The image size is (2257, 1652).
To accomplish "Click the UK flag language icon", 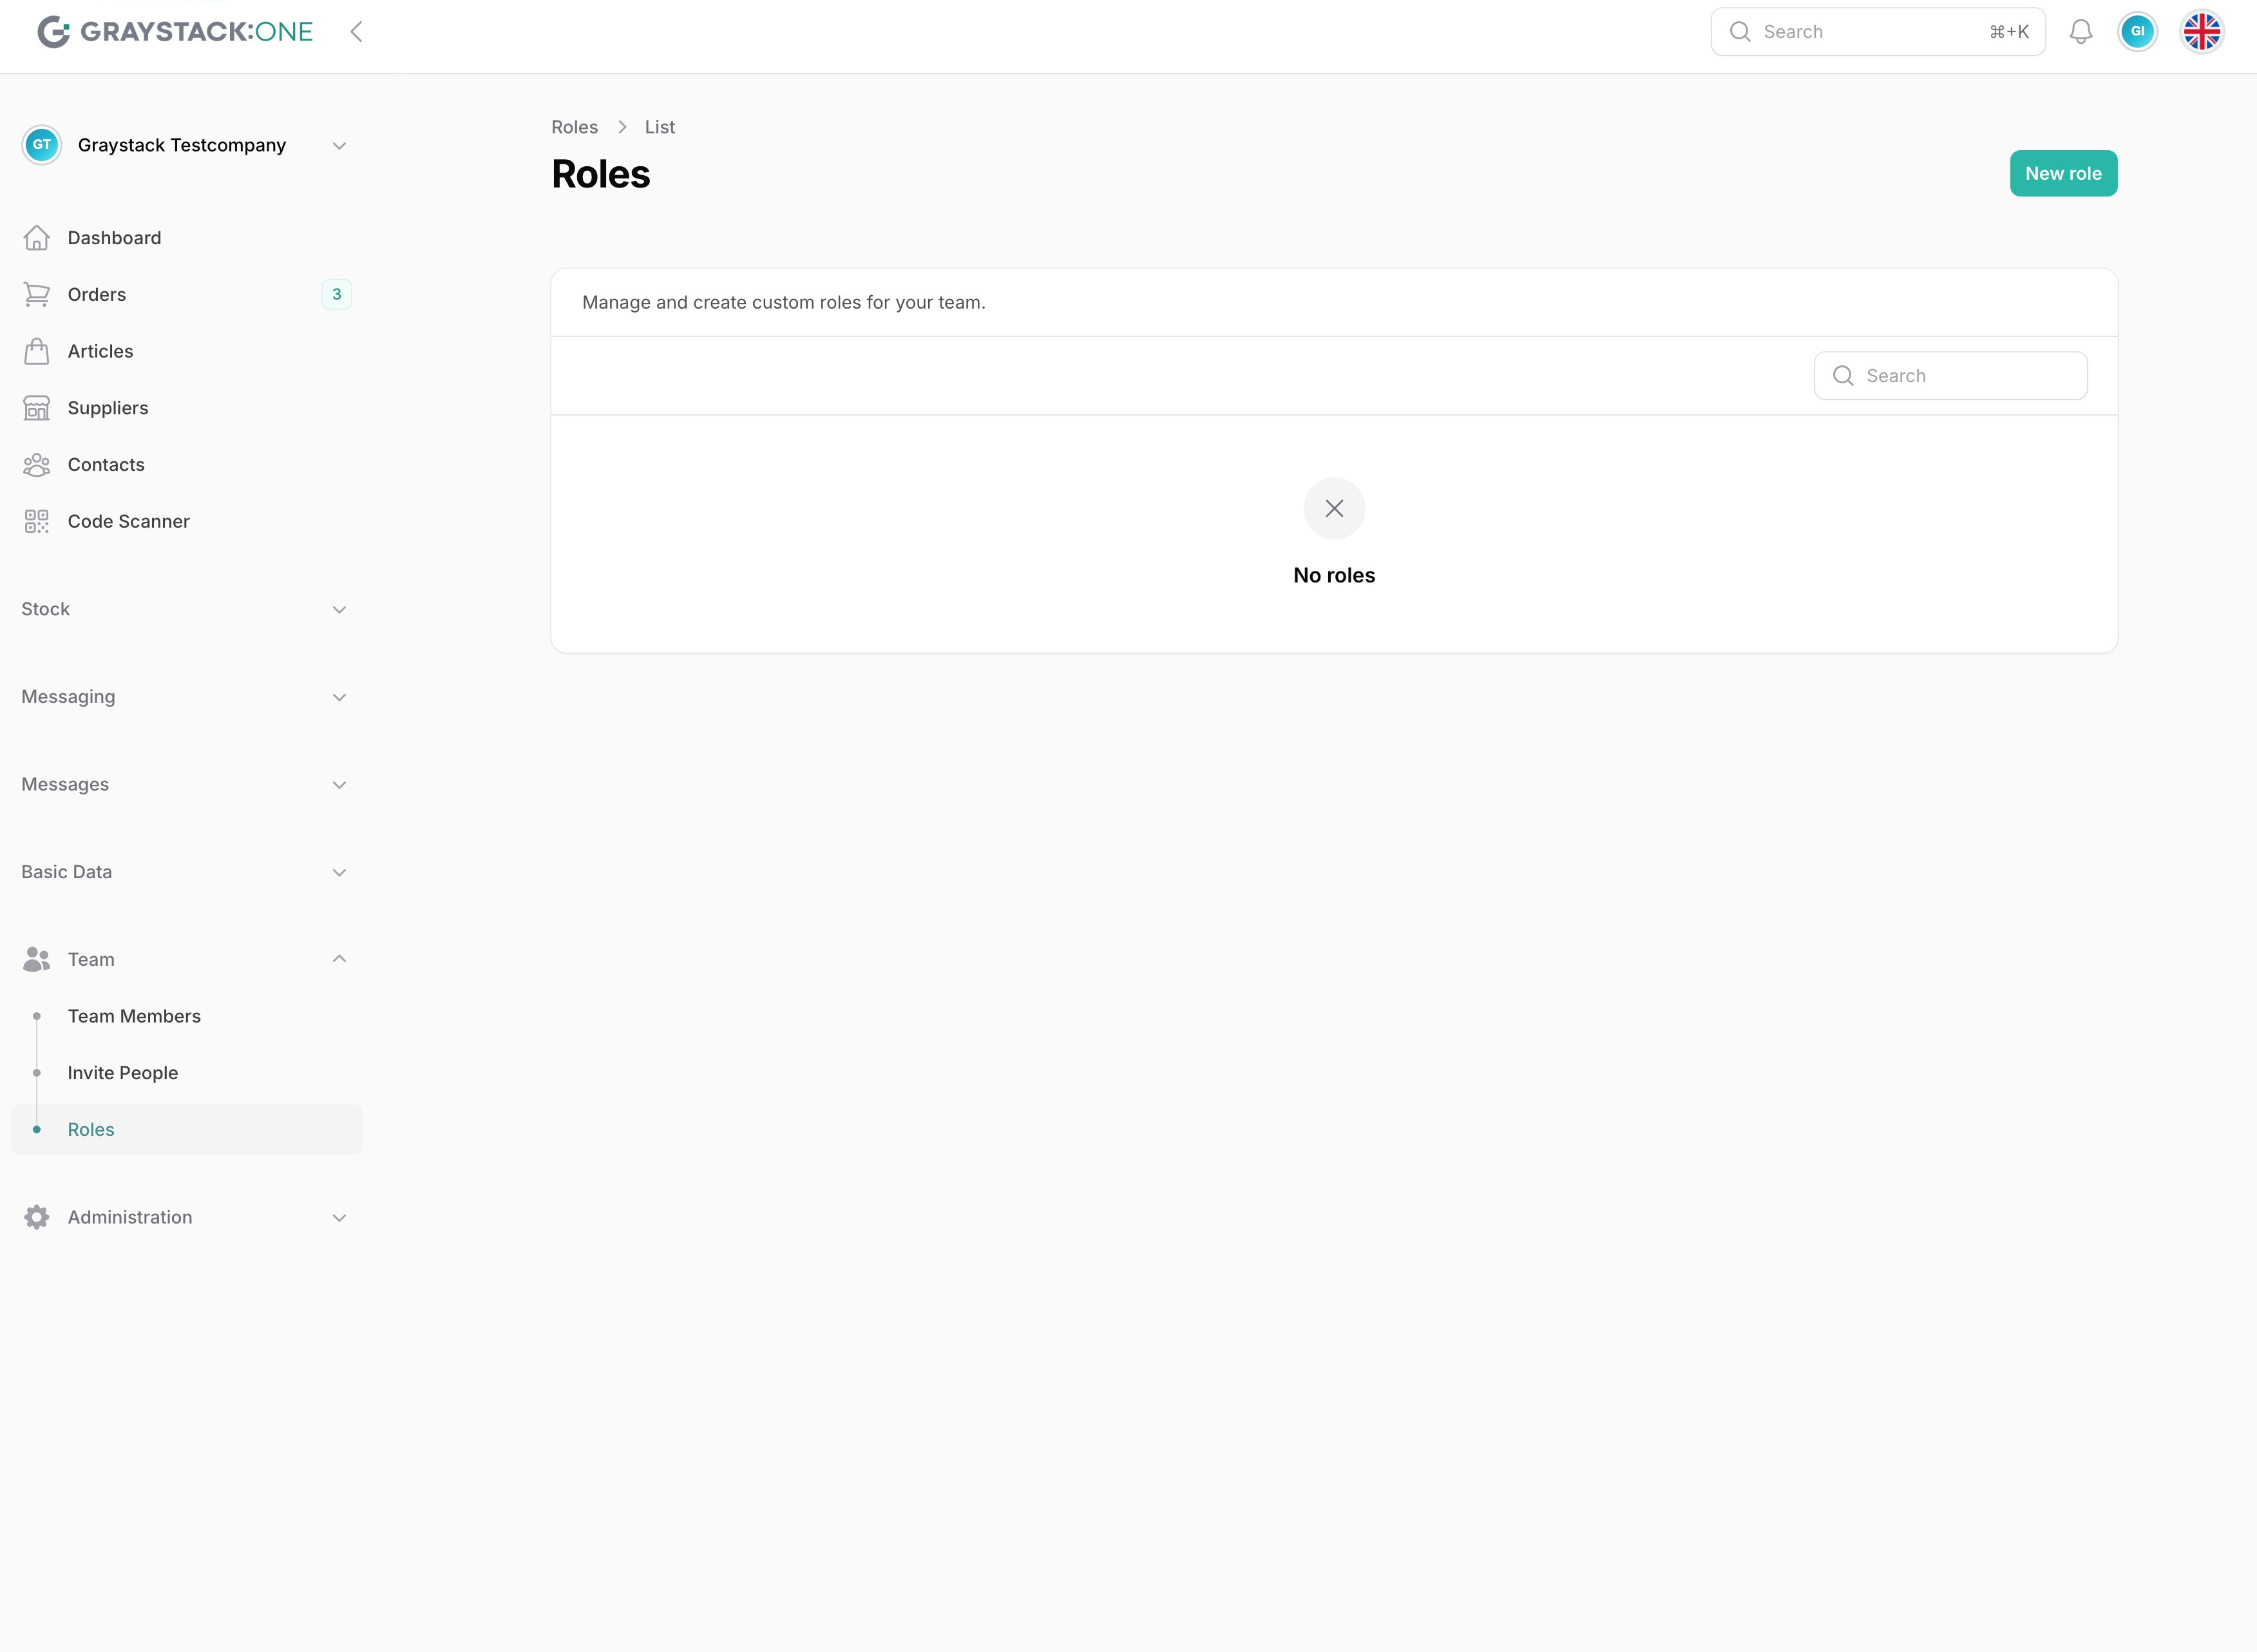I will (2201, 32).
